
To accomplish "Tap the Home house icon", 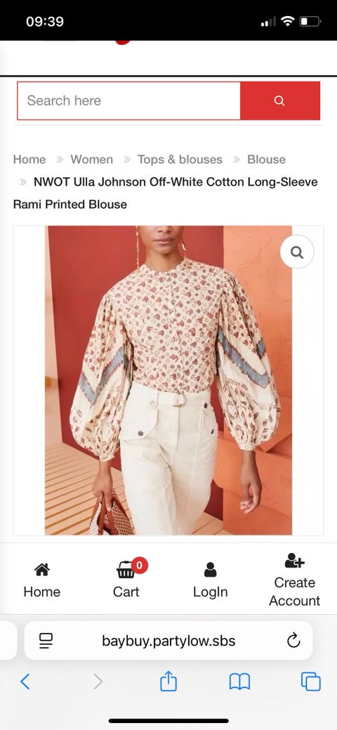I will pos(42,569).
